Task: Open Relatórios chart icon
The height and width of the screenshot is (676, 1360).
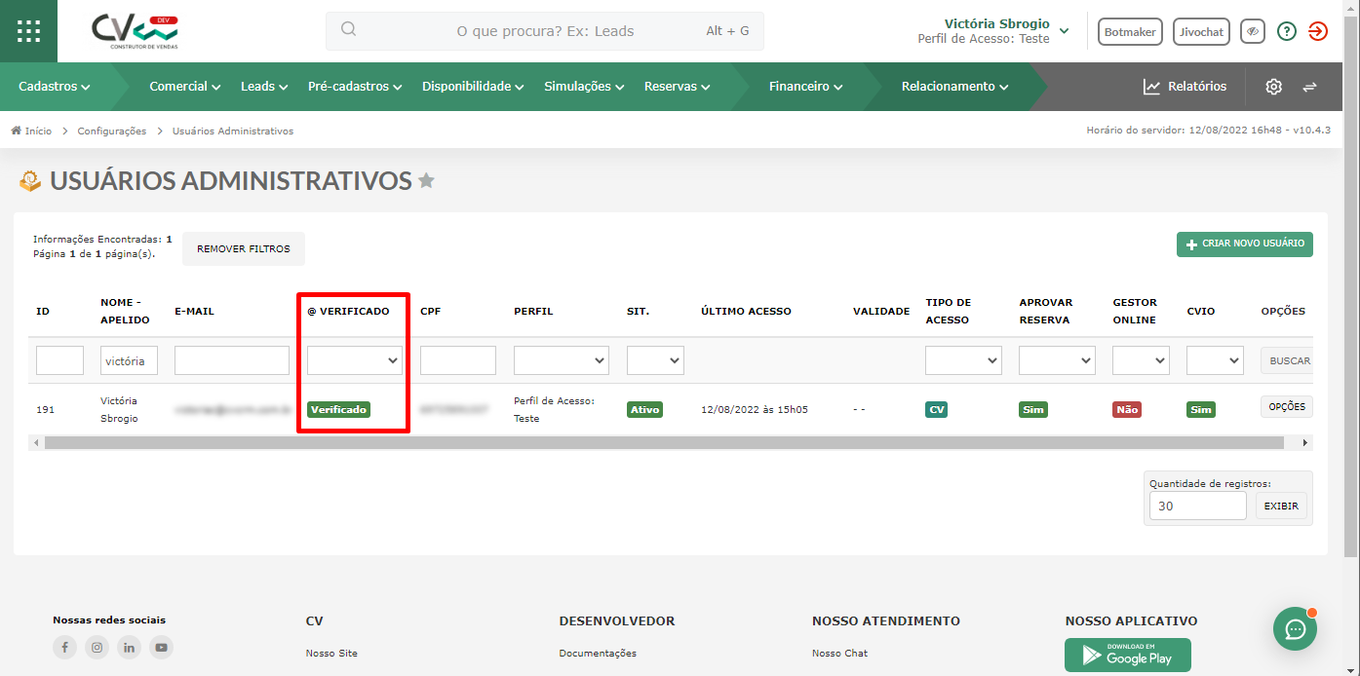Action: 1152,87
